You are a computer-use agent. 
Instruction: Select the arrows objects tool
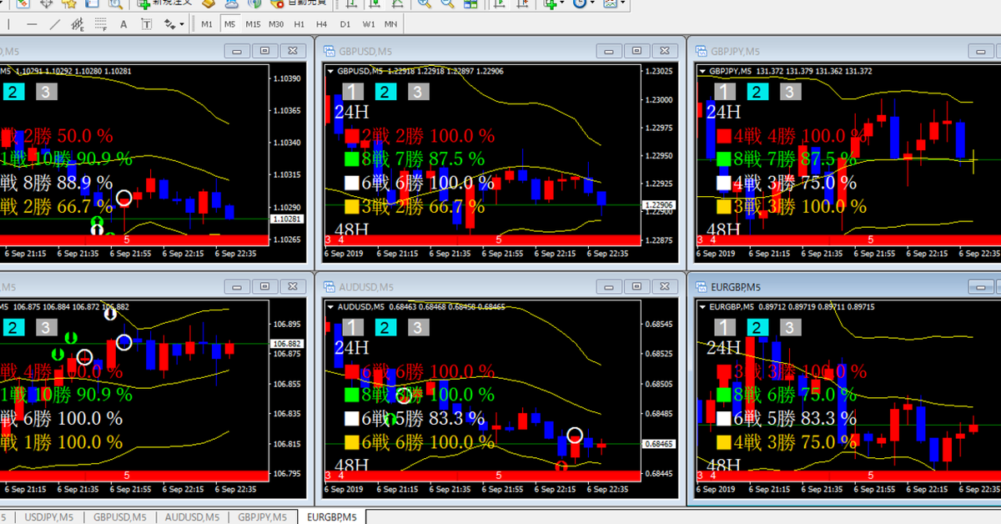[x=169, y=24]
